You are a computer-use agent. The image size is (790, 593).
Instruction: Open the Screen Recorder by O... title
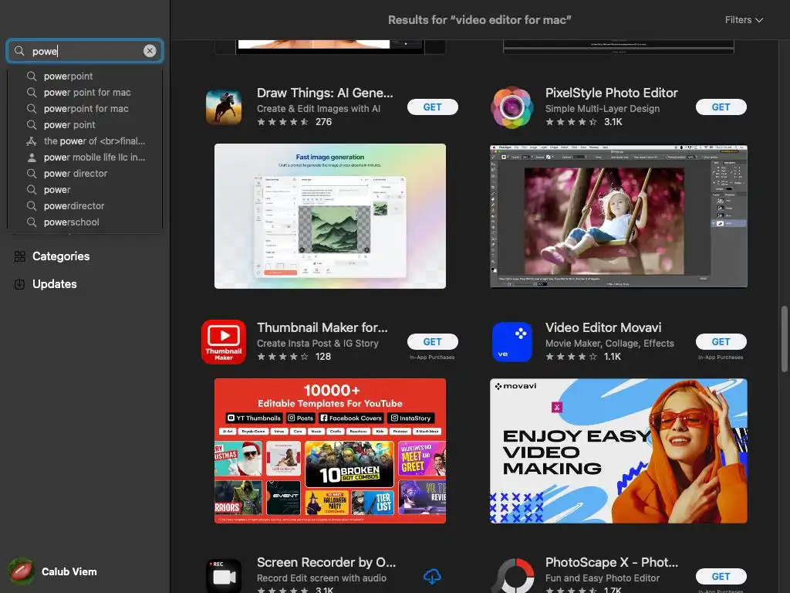[326, 562]
